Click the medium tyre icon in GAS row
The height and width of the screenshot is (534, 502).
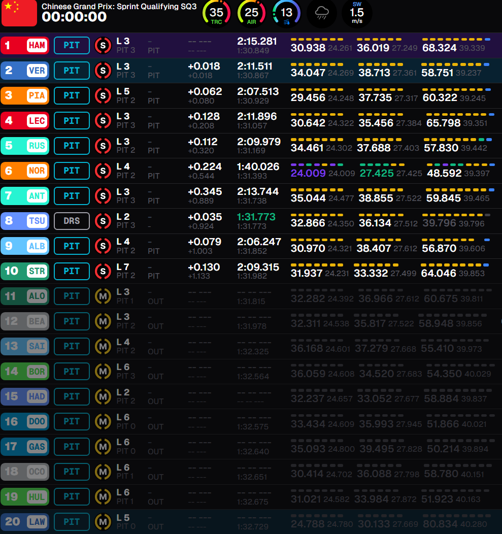point(103,447)
